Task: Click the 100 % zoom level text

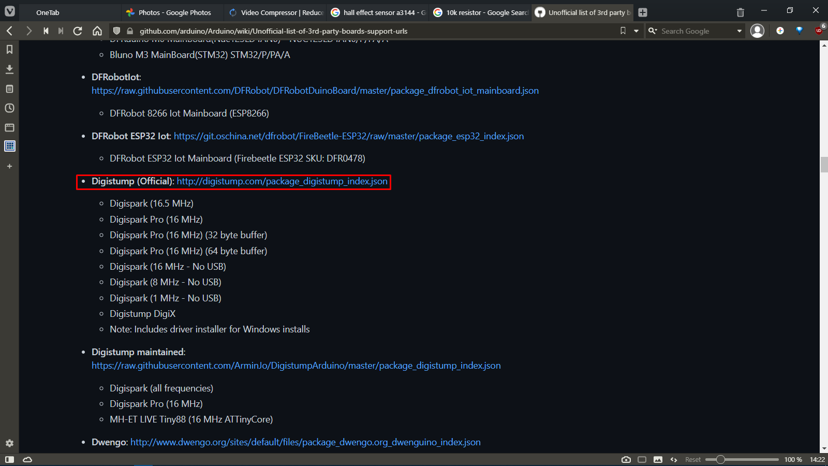Action: pyautogui.click(x=793, y=460)
